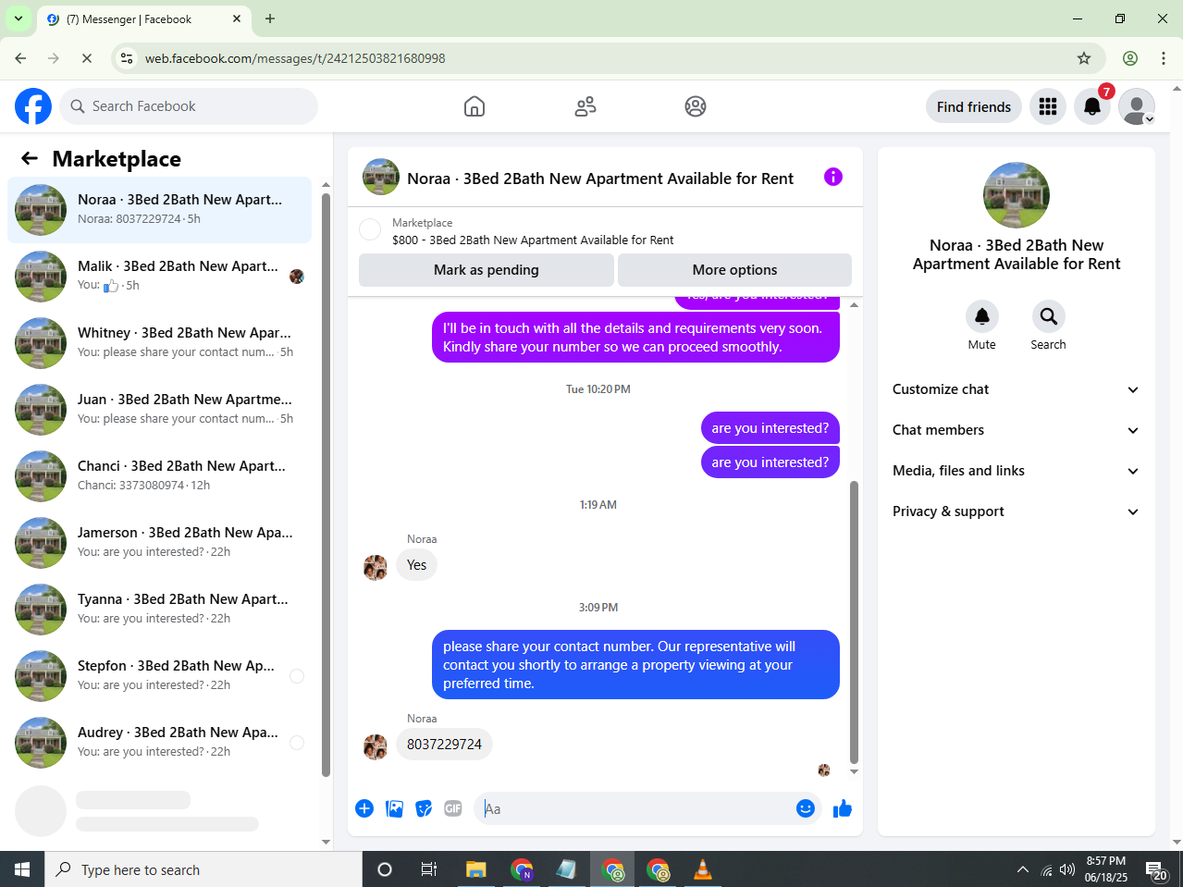Send a thumbs up like
Viewport: 1183px width, 887px height.
pyautogui.click(x=843, y=809)
